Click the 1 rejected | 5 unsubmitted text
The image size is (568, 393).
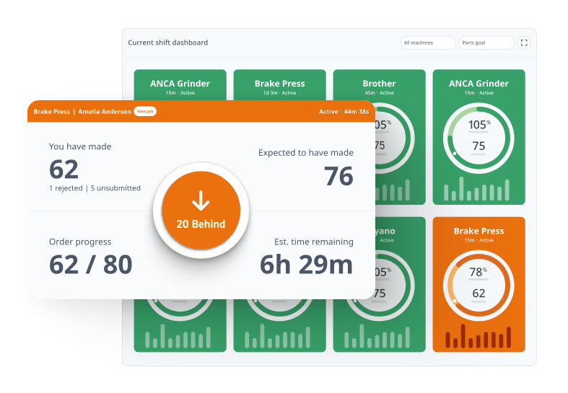point(95,188)
